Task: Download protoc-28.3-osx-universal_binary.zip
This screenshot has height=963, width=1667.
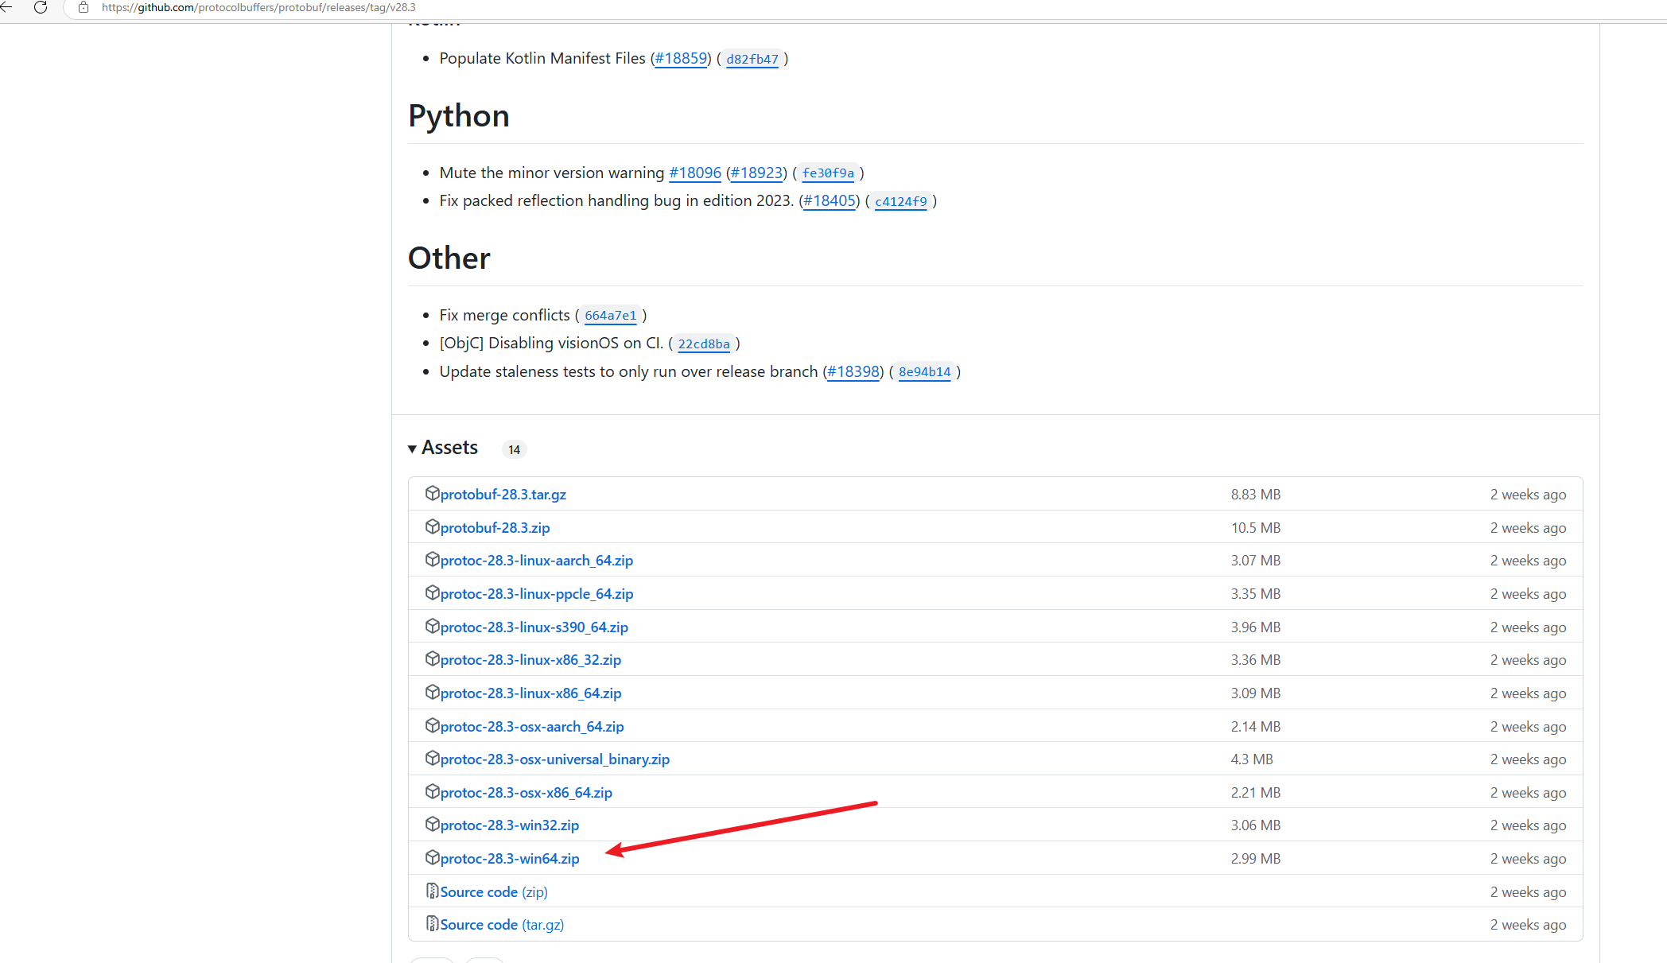Action: click(x=555, y=759)
